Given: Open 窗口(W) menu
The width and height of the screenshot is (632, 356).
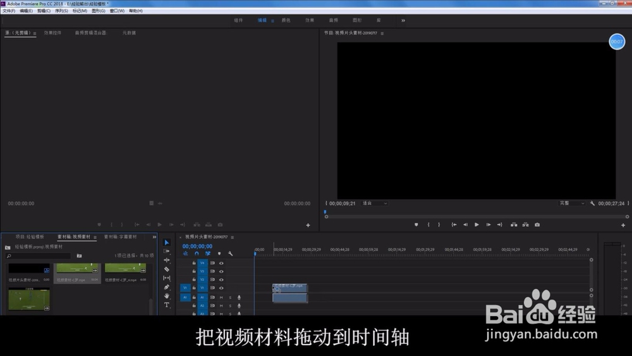Looking at the screenshot, I should pyautogui.click(x=117, y=11).
